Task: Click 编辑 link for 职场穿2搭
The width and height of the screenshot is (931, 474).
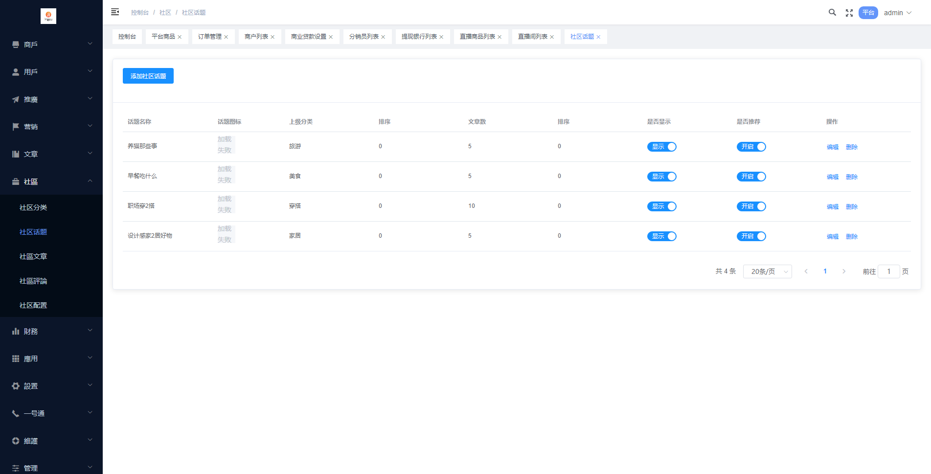Action: (832, 207)
